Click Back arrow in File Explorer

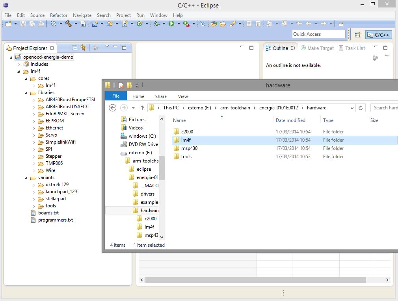pyautogui.click(x=112, y=108)
